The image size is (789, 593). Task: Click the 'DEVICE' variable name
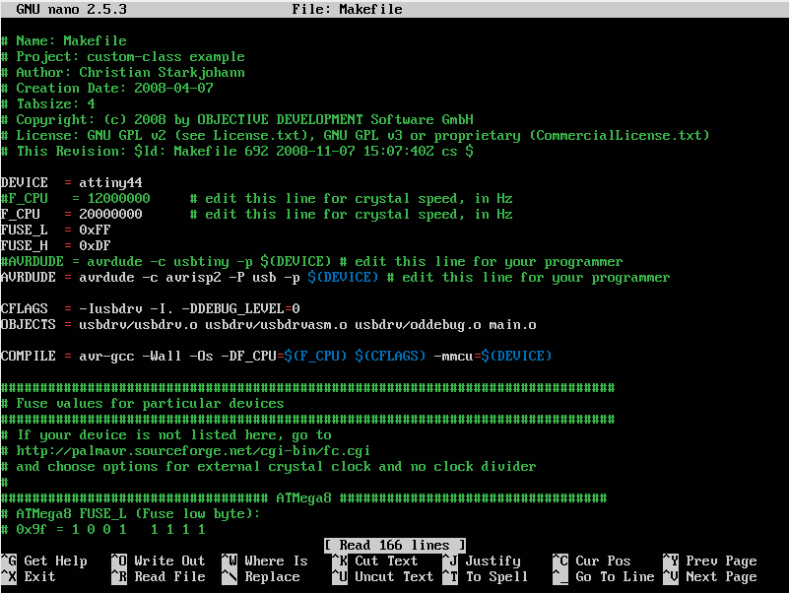click(x=25, y=183)
